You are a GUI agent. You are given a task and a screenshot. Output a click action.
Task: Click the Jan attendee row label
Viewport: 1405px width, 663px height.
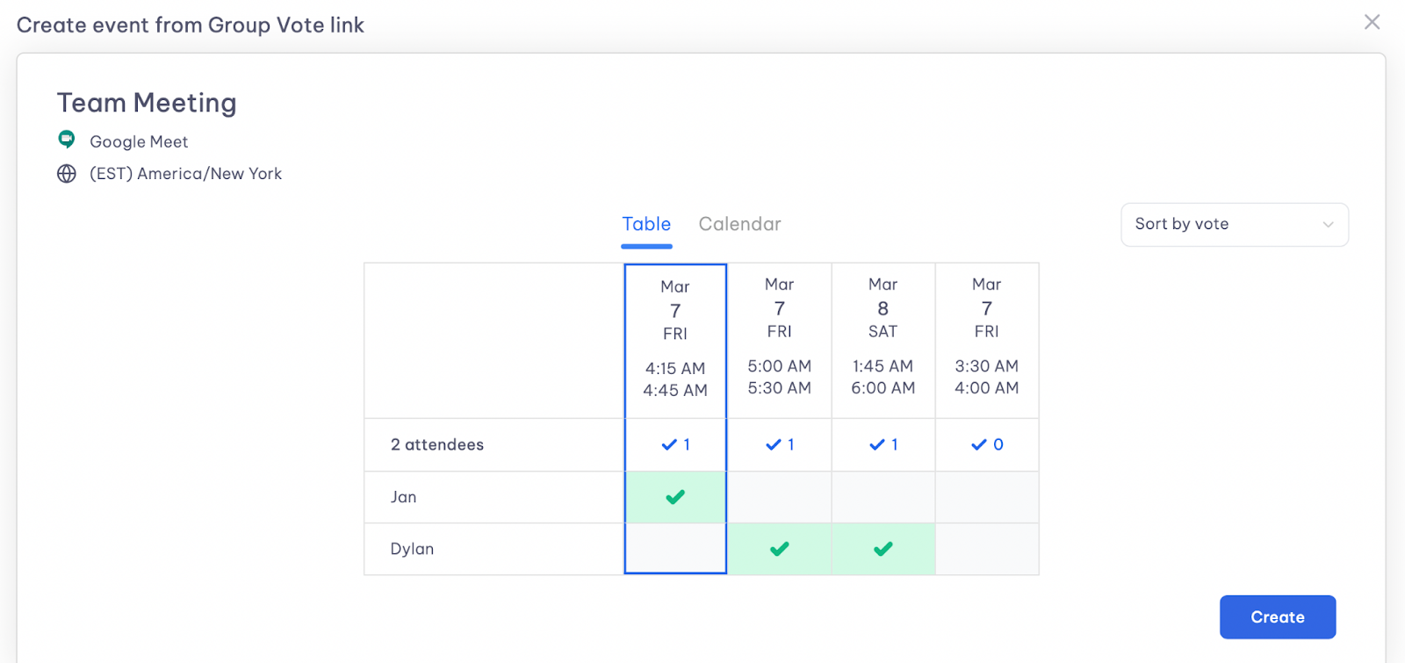(x=404, y=497)
